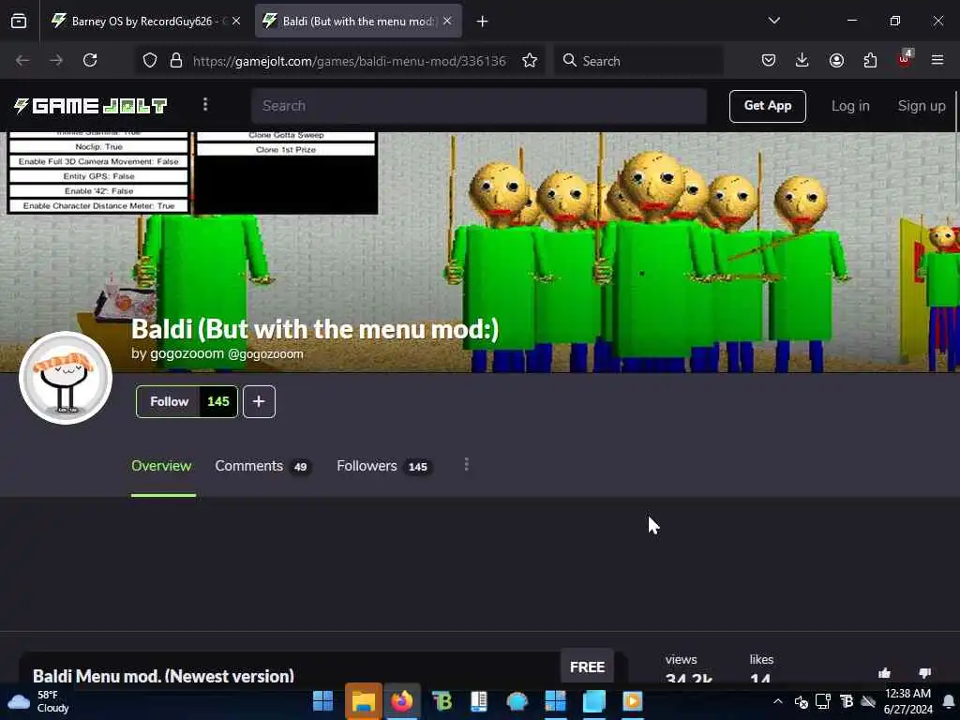The width and height of the screenshot is (960, 720).
Task: Follow the Baldi menu mod game
Action: click(x=169, y=401)
